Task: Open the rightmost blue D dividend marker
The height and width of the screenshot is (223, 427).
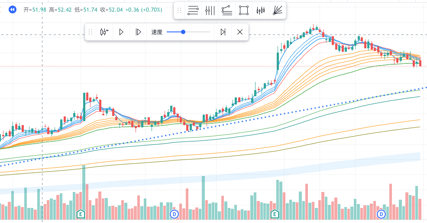Action: (x=381, y=214)
